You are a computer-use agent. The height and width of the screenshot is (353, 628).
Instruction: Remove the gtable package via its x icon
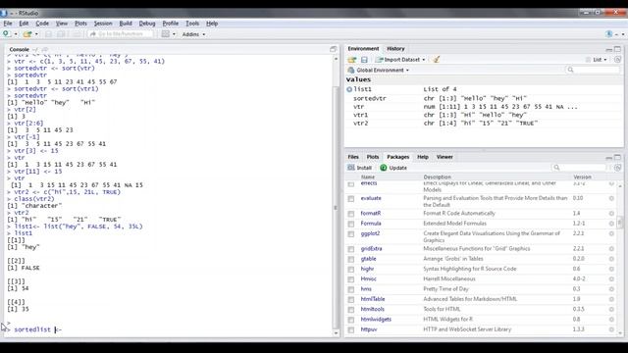(611, 259)
